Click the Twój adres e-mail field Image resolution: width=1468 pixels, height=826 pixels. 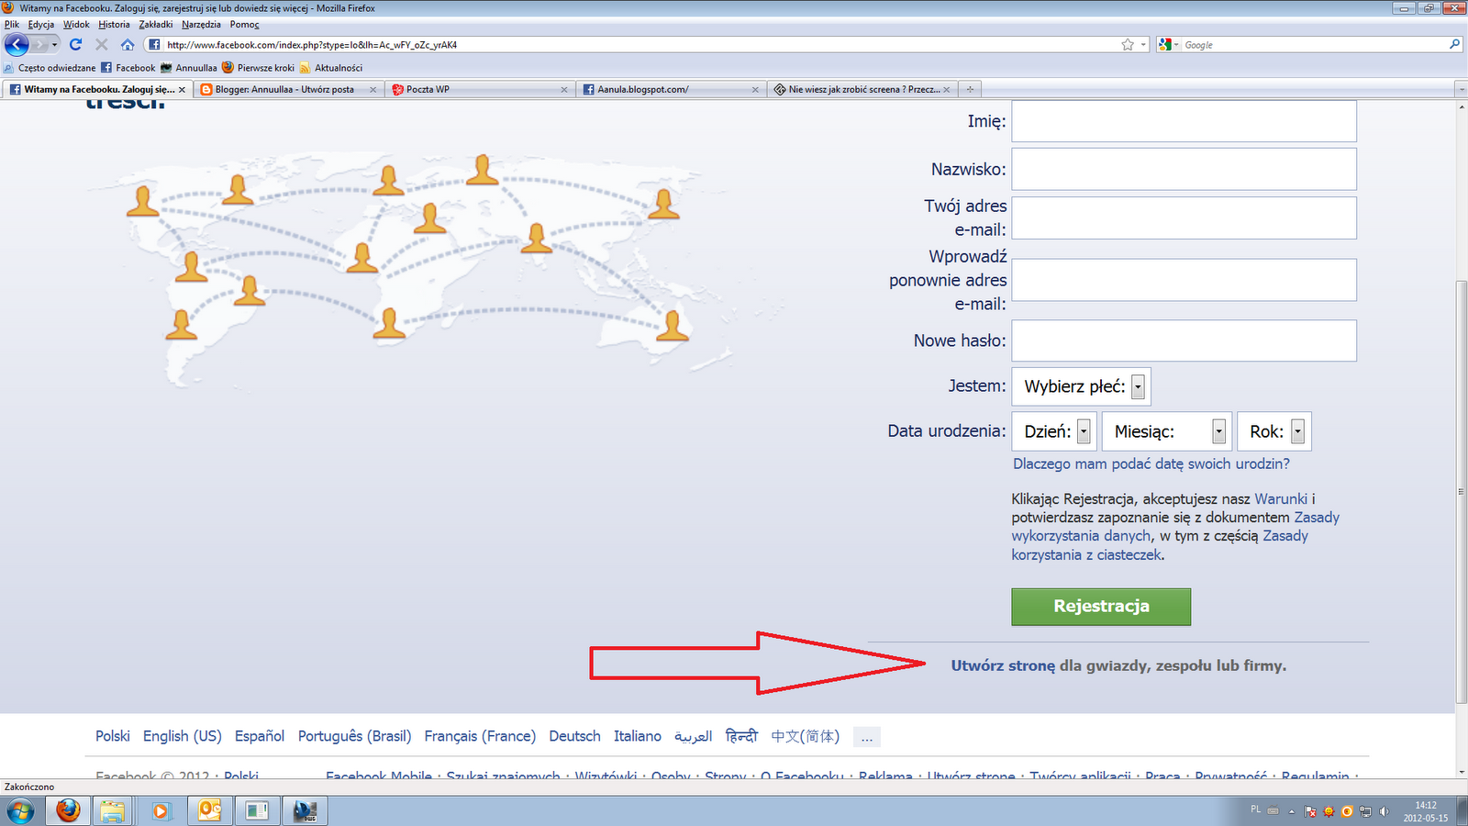tap(1184, 218)
